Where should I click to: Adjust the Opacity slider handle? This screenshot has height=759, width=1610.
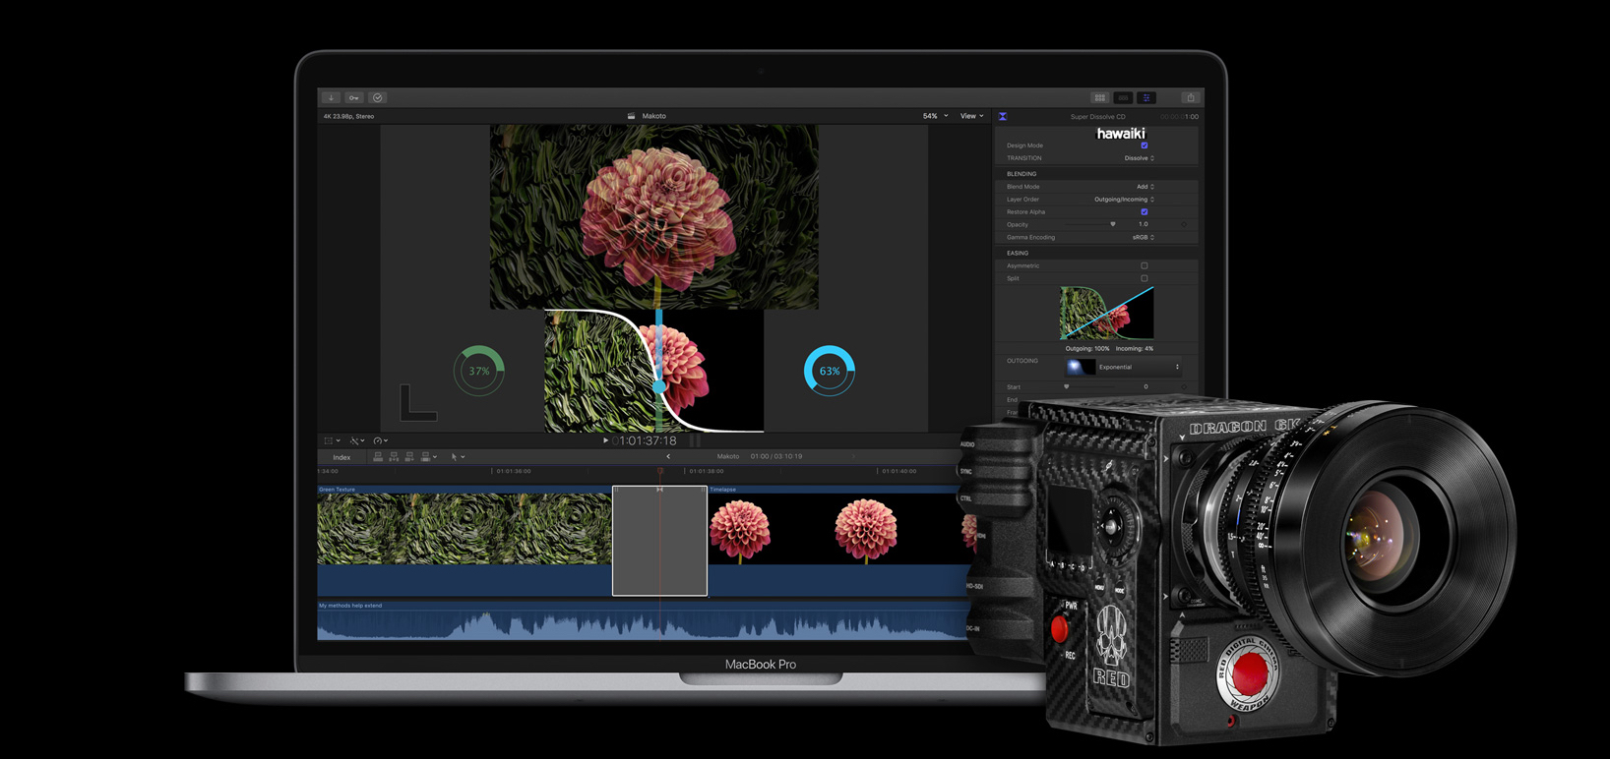(x=1113, y=224)
